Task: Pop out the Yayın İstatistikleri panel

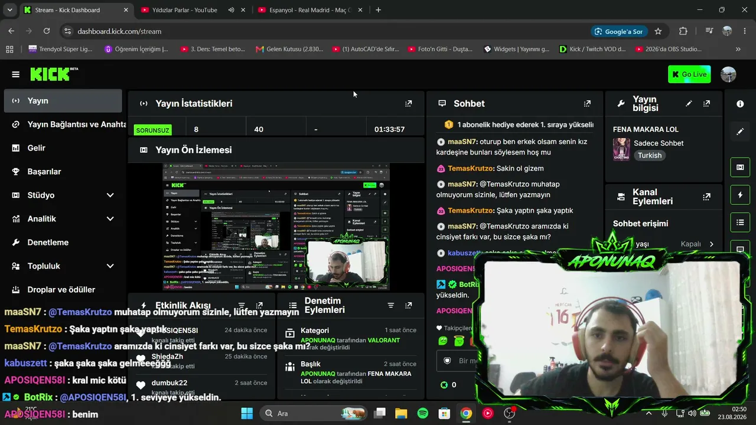Action: click(408, 103)
